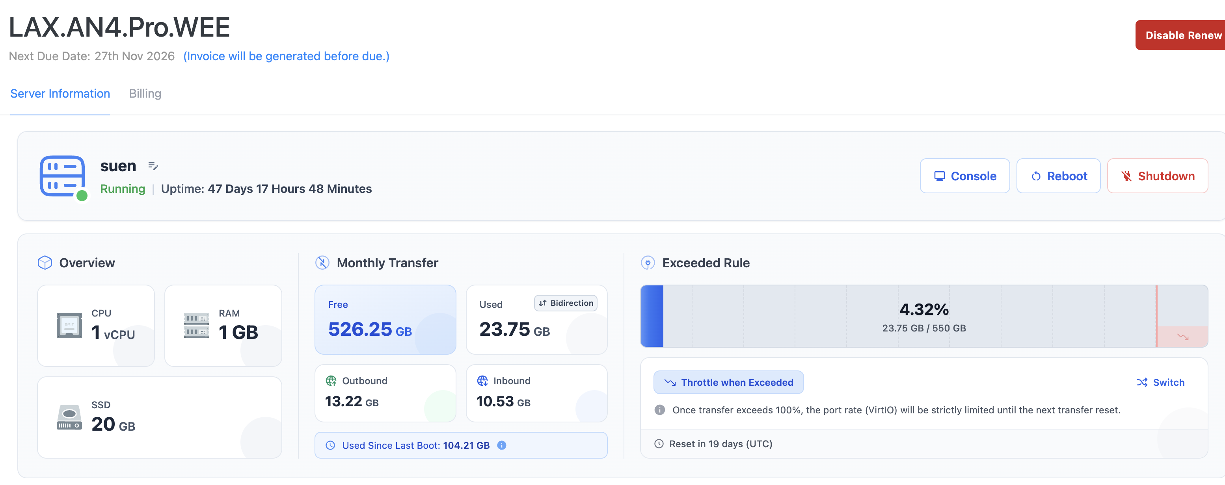Click the Exceeded Rule header icon

point(647,263)
